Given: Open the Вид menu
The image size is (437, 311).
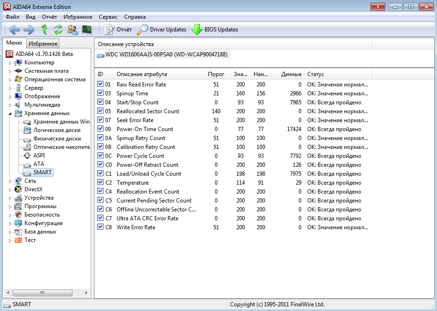Looking at the screenshot, I should pyautogui.click(x=31, y=17).
